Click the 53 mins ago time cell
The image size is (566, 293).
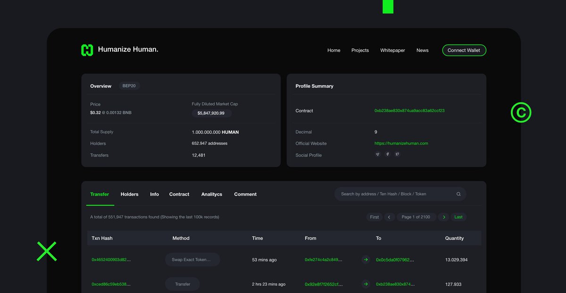click(x=265, y=260)
